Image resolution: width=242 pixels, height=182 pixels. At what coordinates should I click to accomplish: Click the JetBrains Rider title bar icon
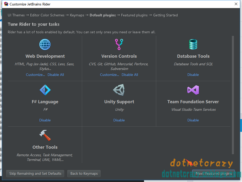pyautogui.click(x=6, y=4)
